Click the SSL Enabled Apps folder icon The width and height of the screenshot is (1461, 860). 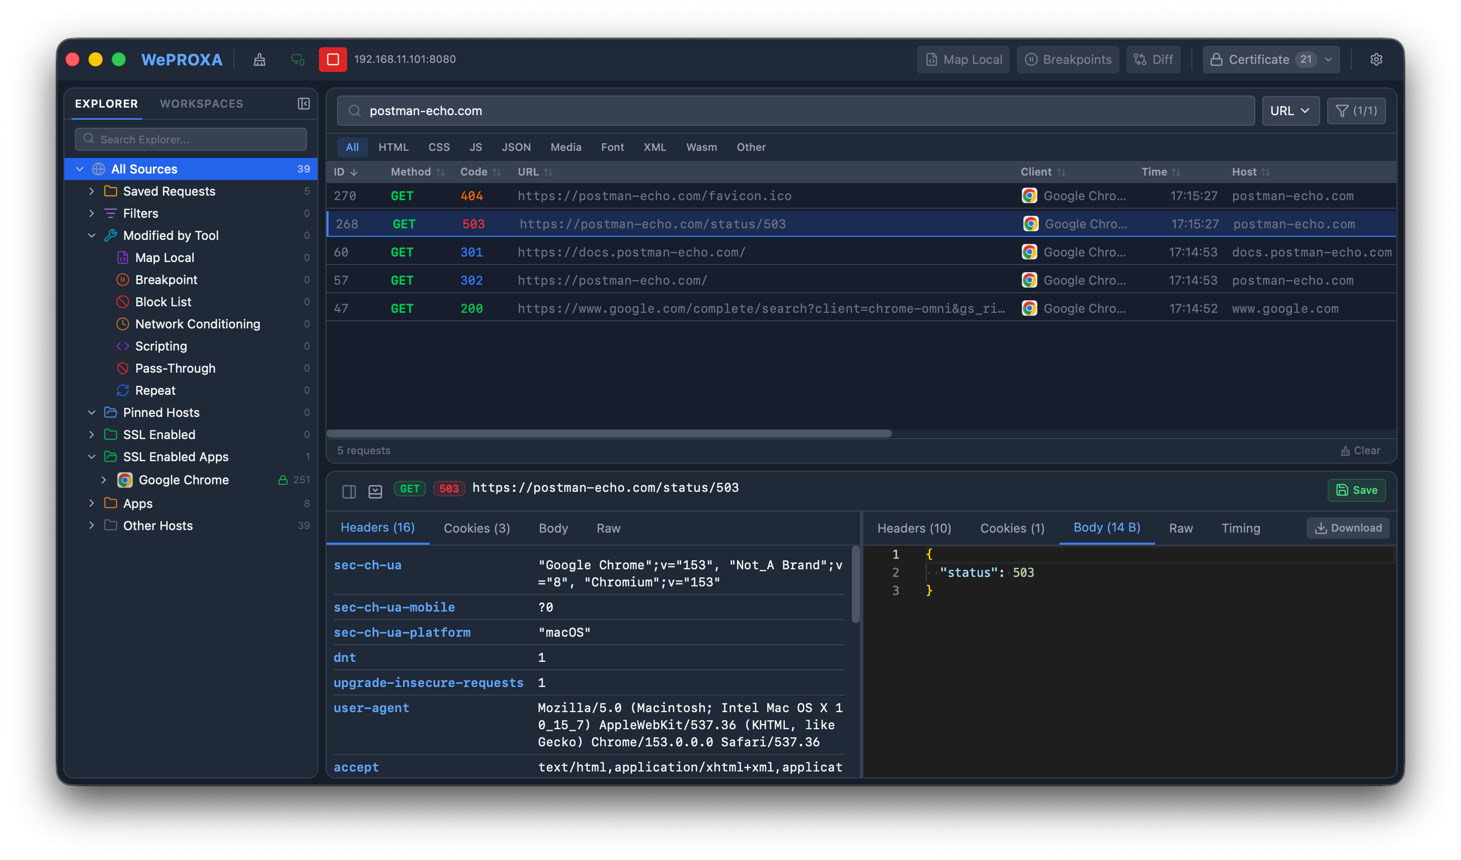(110, 457)
